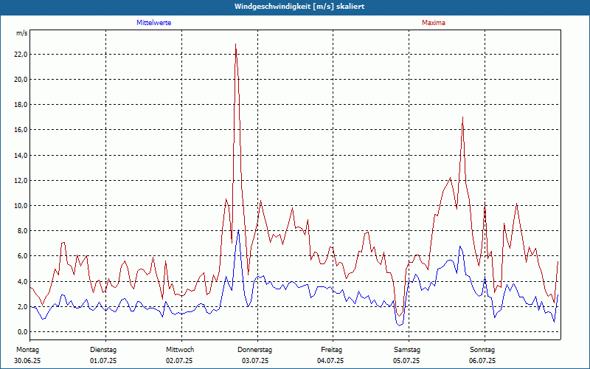Click the 'Freitag' day label

click(331, 350)
